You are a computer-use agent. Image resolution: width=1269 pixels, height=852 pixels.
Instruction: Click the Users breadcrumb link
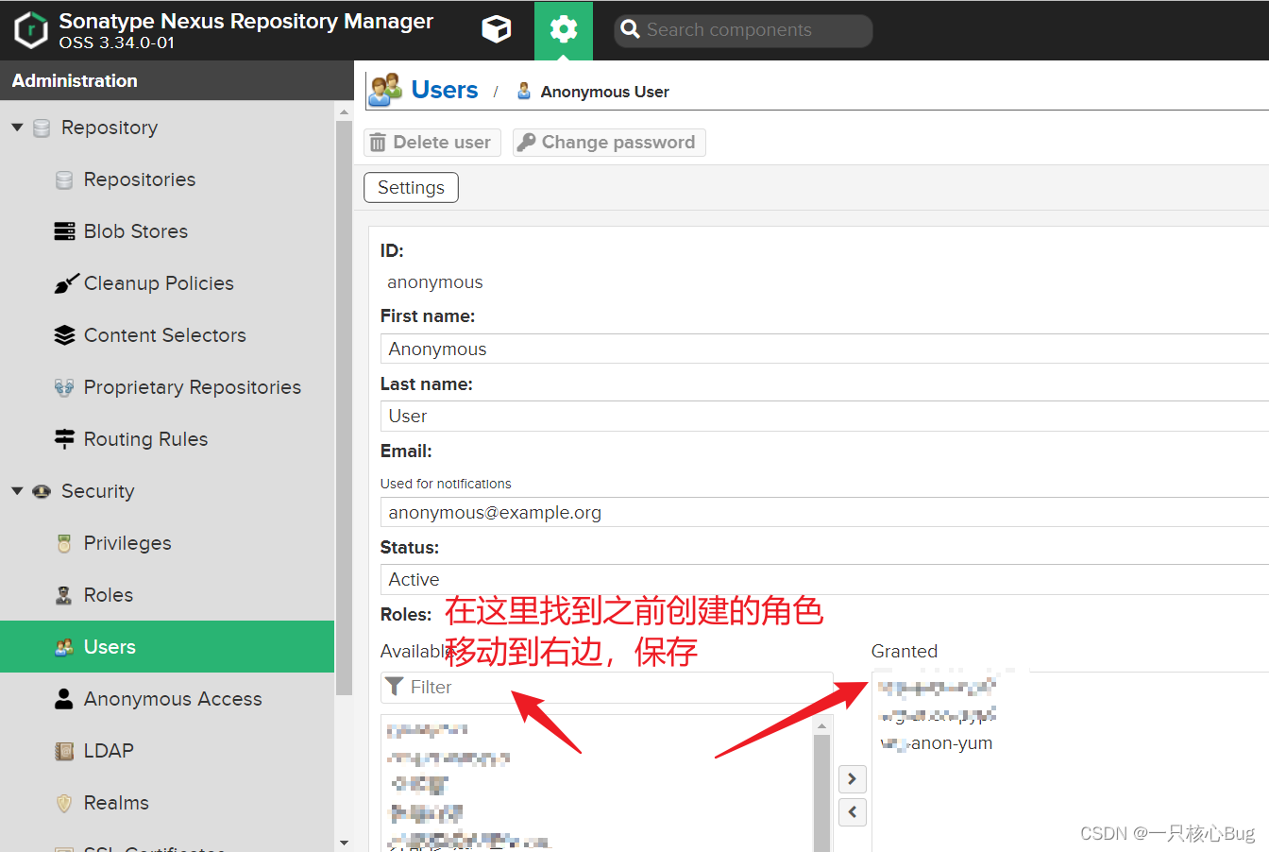pos(445,90)
